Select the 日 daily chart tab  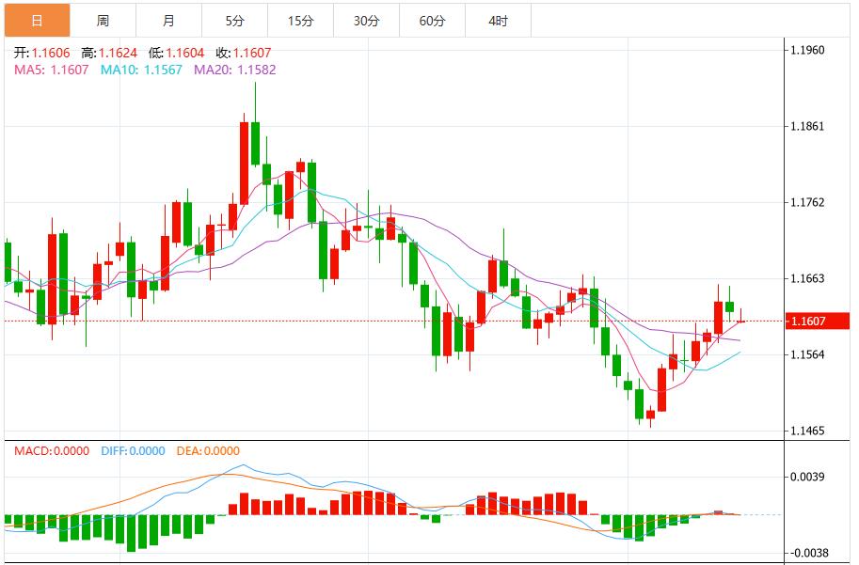[x=37, y=21]
